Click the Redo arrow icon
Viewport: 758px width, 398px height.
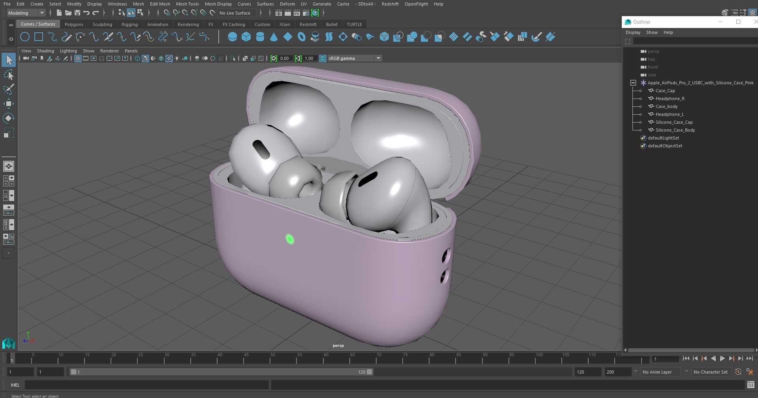click(96, 13)
